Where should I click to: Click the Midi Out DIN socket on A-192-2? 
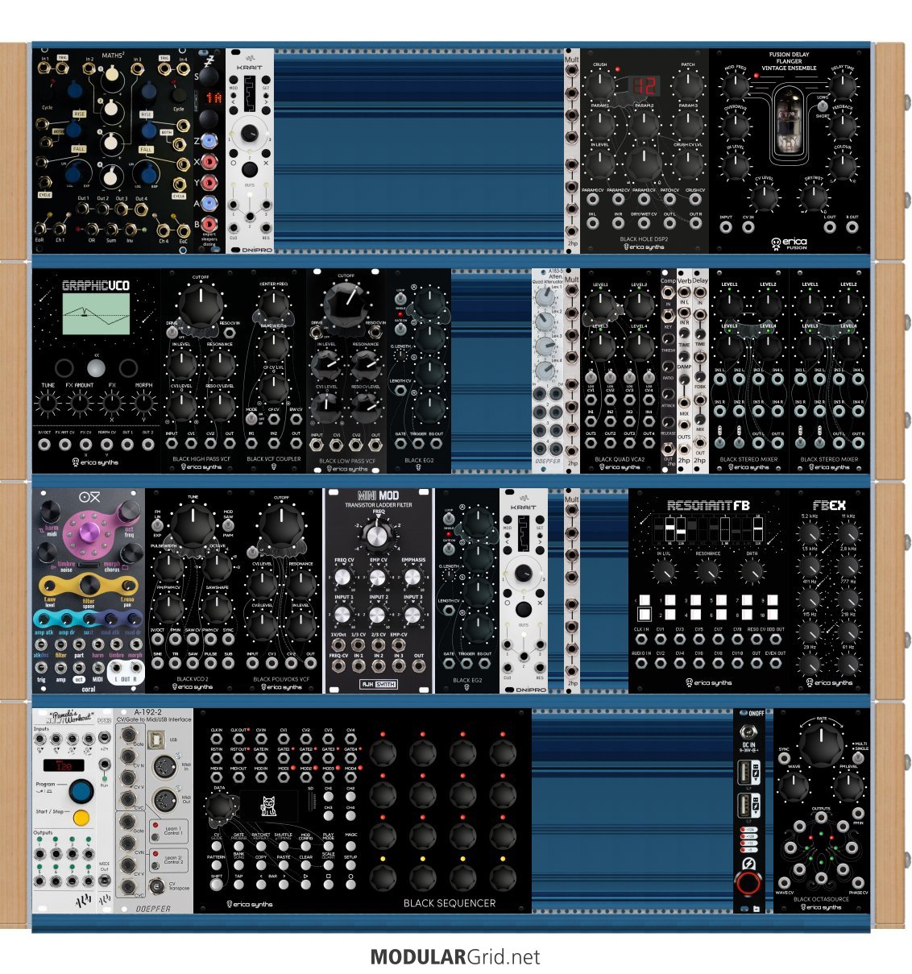click(x=164, y=801)
